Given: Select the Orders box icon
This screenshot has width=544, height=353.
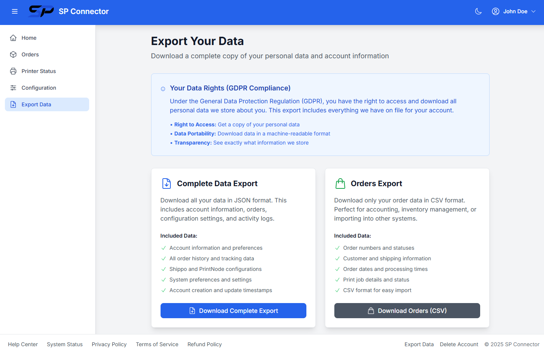Looking at the screenshot, I should 13,54.
